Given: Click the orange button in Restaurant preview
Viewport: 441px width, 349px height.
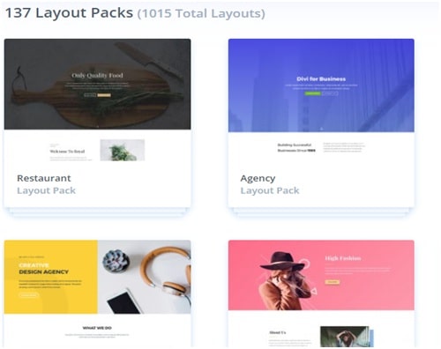Looking at the screenshot, I should coord(104,95).
